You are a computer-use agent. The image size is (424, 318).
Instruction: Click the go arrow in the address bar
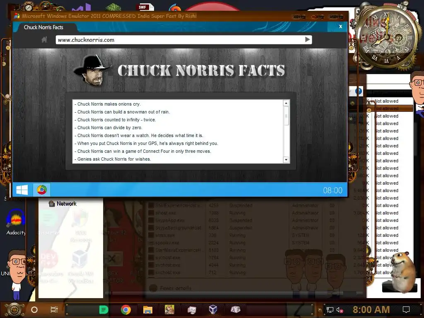tap(308, 39)
